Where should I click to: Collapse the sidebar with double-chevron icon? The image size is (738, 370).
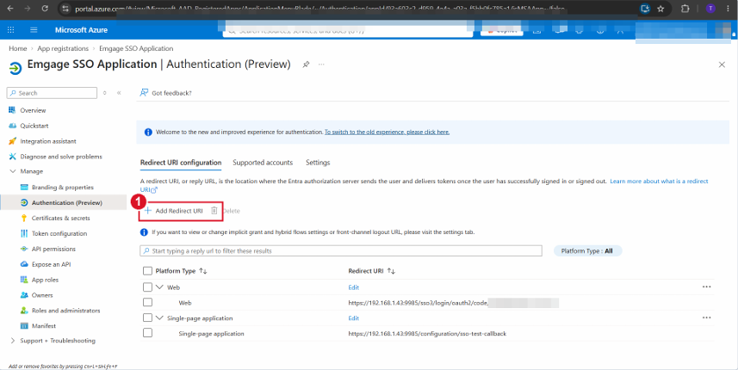click(x=119, y=93)
